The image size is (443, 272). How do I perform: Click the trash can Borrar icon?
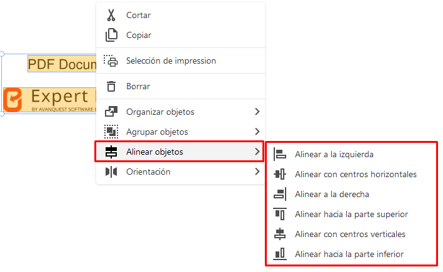click(x=111, y=86)
